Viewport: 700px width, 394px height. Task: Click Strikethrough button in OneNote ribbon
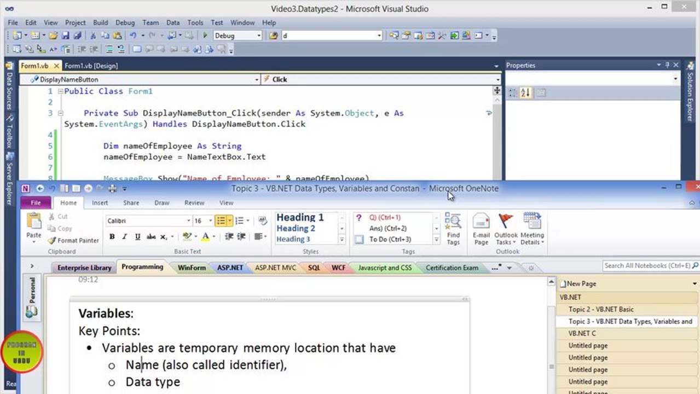coord(151,236)
